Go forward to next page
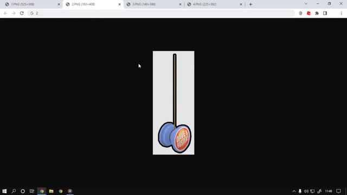347x195 pixels. [x=14, y=13]
